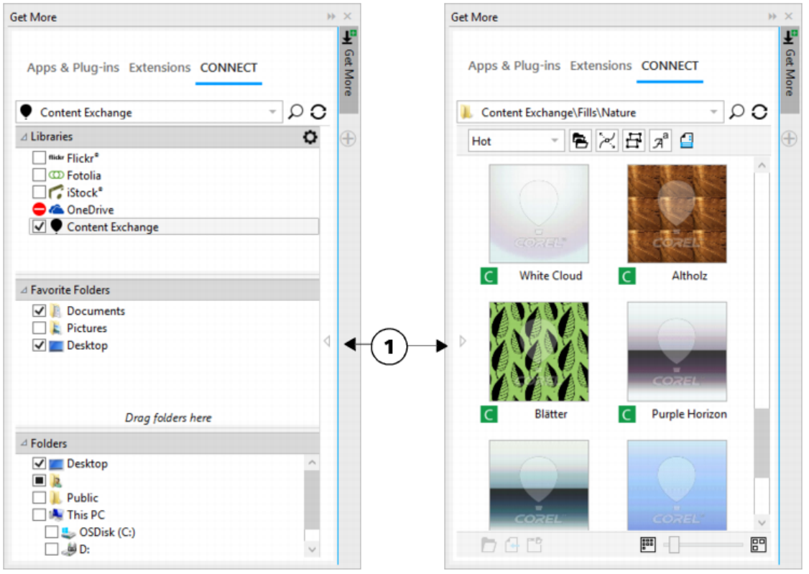
Task: Click search icon in right Get More panel
Action: (736, 111)
